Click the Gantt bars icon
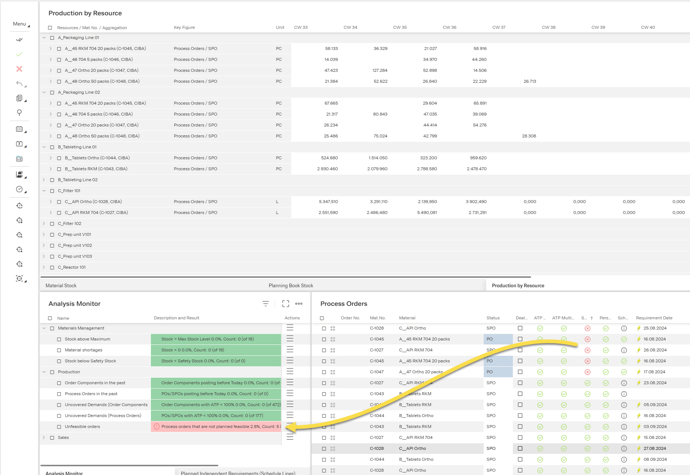The height and width of the screenshot is (475, 690). click(19, 175)
